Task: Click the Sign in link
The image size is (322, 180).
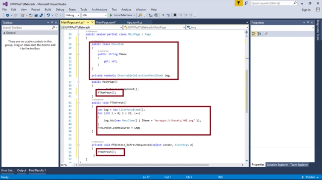Action: click(306, 9)
